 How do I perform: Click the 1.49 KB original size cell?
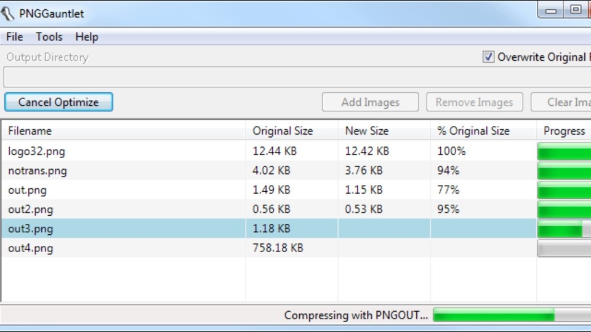point(271,190)
